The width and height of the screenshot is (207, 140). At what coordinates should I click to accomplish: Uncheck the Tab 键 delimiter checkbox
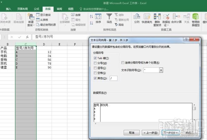pos(95,58)
